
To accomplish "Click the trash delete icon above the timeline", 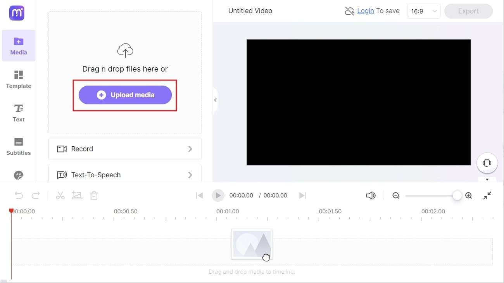I will (x=94, y=195).
